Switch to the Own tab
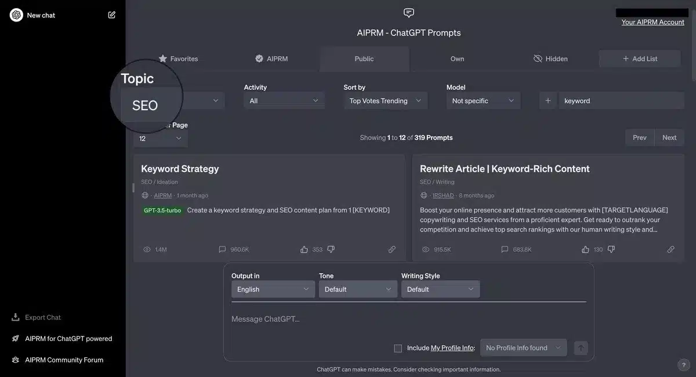Viewport: 696px width, 377px height. click(457, 59)
